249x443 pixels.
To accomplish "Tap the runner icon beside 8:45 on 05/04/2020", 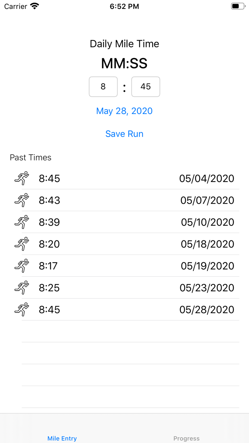I will pyautogui.click(x=22, y=178).
